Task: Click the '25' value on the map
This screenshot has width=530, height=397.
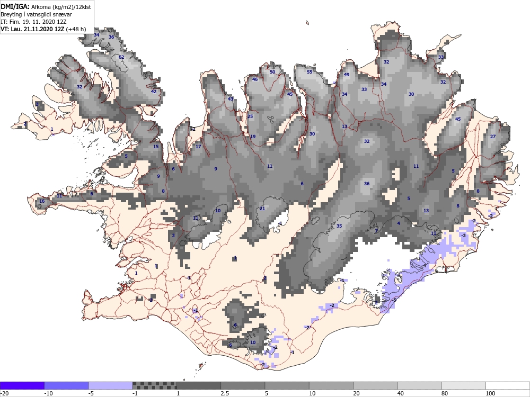Action: click(x=250, y=116)
